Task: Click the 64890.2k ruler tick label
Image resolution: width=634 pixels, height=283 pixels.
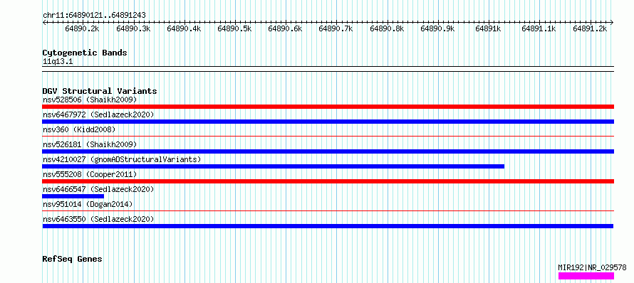Action: pos(82,28)
